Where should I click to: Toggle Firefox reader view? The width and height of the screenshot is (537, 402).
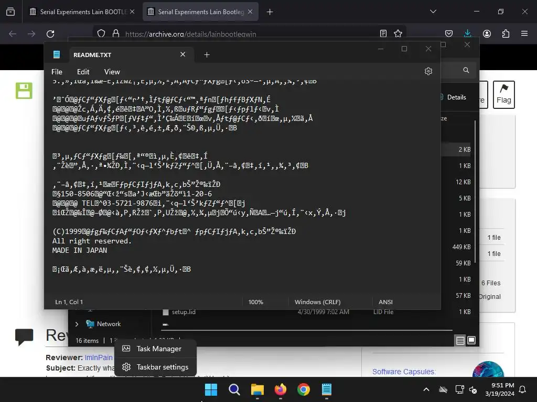coord(383,33)
